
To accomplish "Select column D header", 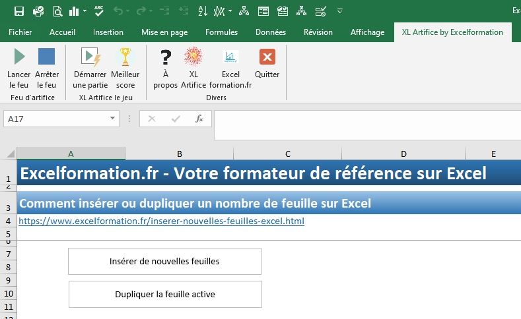I will 403,154.
